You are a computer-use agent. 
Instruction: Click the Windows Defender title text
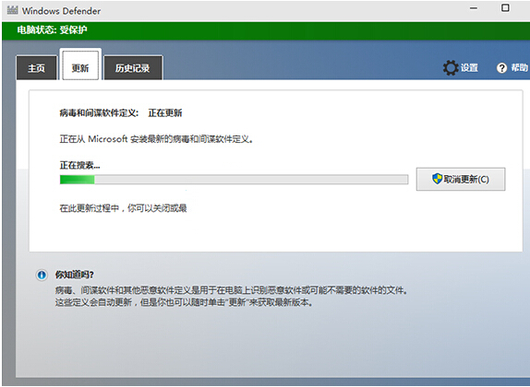(x=61, y=11)
